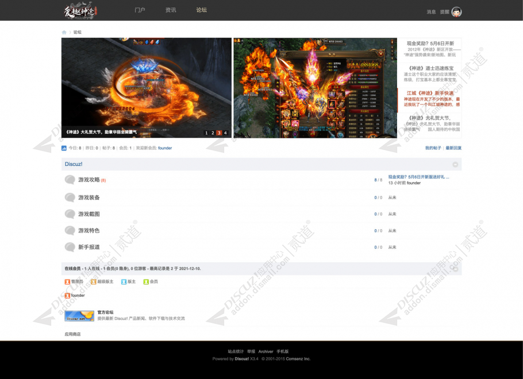Image resolution: width=523 pixels, height=379 pixels.
Task: Open 提醒 notifications link in header
Action: tap(445, 12)
